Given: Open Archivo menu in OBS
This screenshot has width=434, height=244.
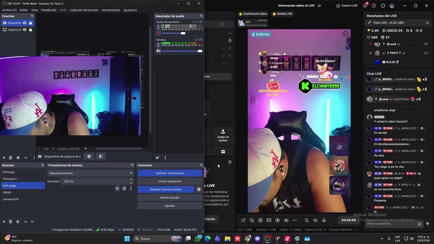Looking at the screenshot, I should [9, 10].
